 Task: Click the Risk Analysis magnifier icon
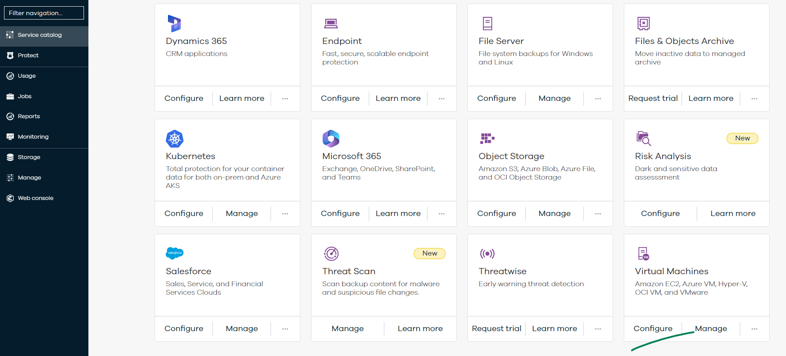click(x=644, y=139)
